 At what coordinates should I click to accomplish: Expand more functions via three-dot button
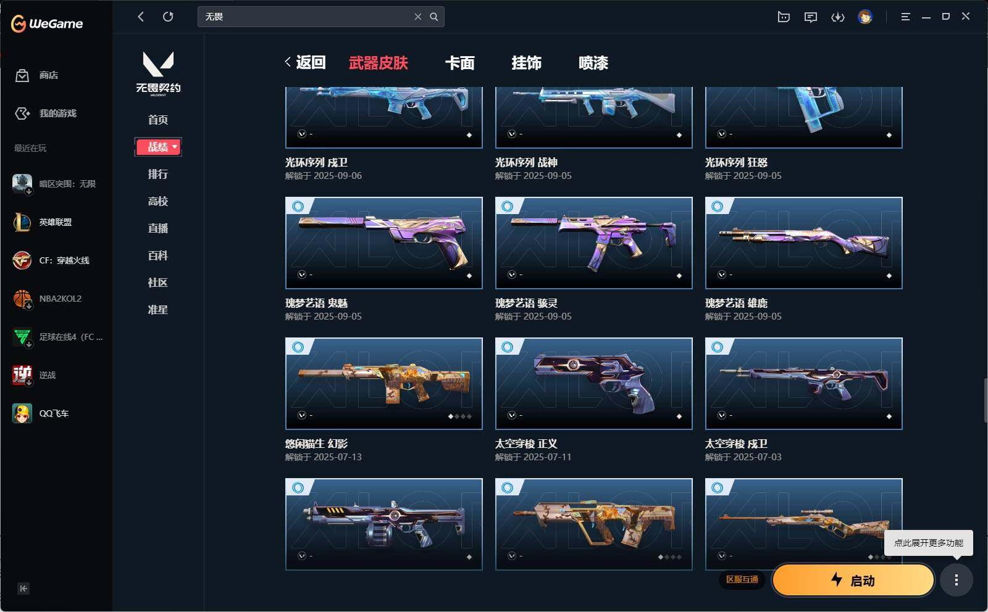[x=956, y=580]
